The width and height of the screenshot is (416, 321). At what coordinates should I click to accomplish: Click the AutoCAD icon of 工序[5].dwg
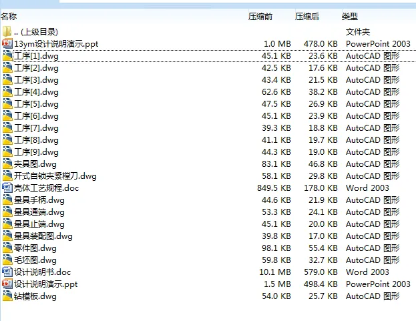[7, 103]
